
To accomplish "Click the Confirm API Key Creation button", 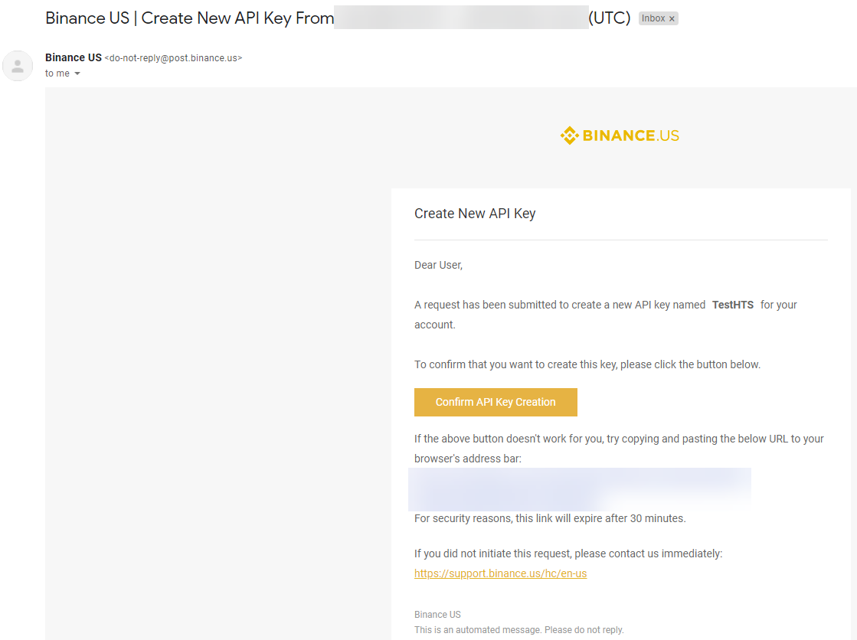I will 496,402.
